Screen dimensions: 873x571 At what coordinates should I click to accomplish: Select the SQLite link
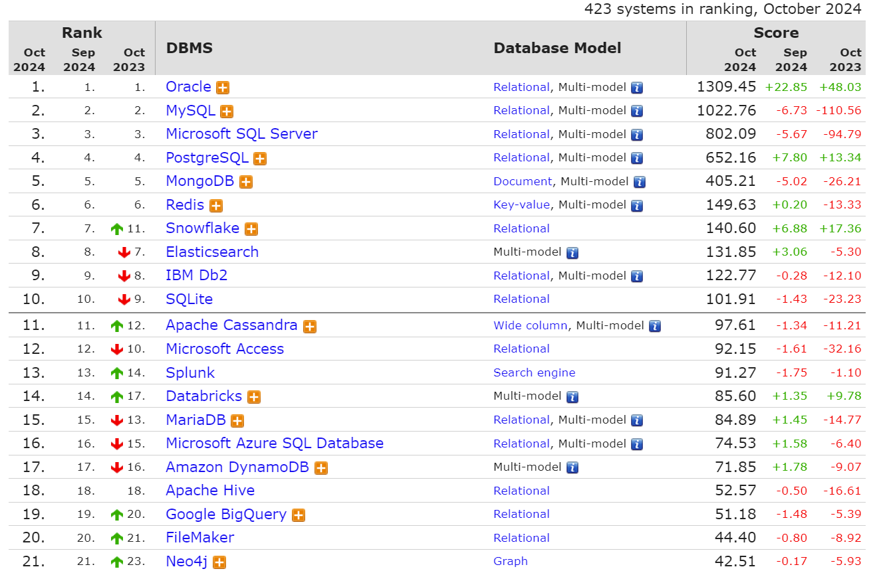click(x=189, y=299)
